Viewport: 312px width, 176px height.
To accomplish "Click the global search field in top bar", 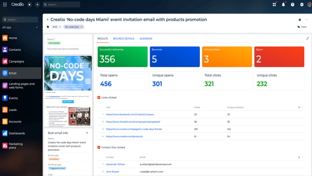I will coord(61,5).
